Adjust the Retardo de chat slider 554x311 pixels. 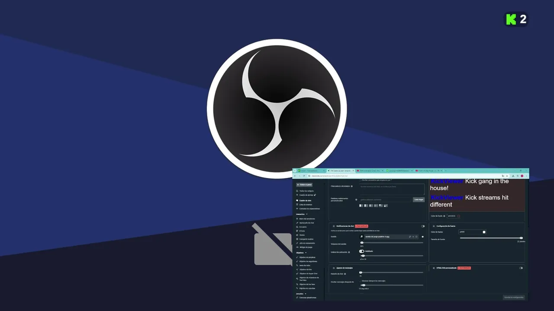391,273
